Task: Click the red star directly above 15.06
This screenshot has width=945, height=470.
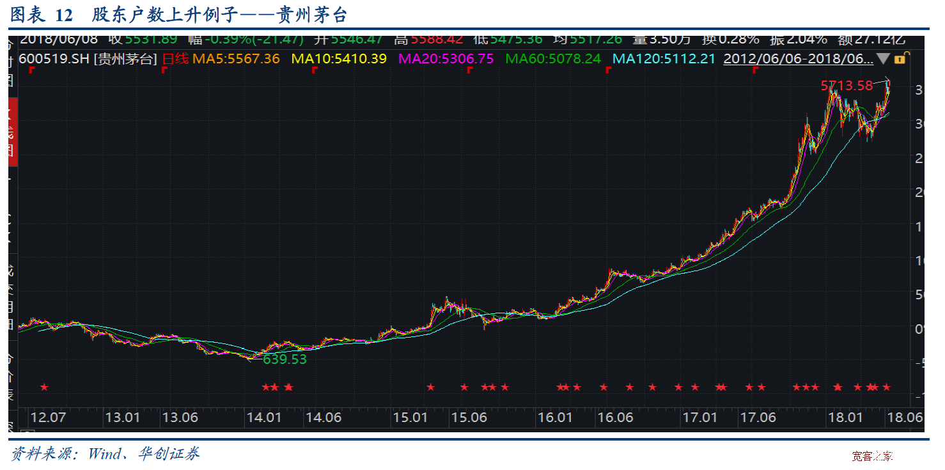Action: click(x=465, y=387)
